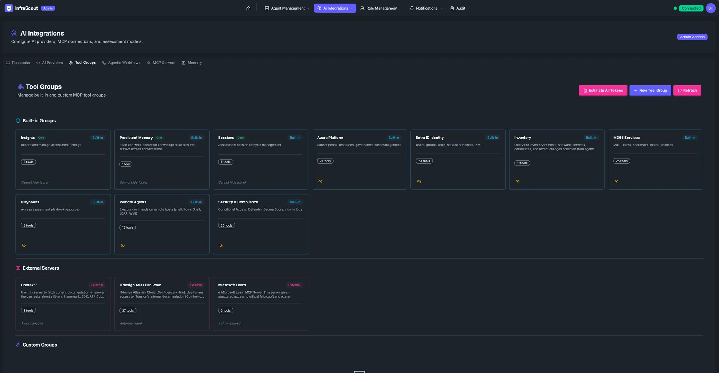Expand the Audit dropdown chevron

[469, 8]
